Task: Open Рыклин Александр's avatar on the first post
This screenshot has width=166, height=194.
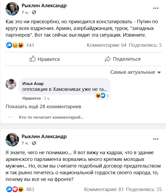Action: click(x=12, y=9)
